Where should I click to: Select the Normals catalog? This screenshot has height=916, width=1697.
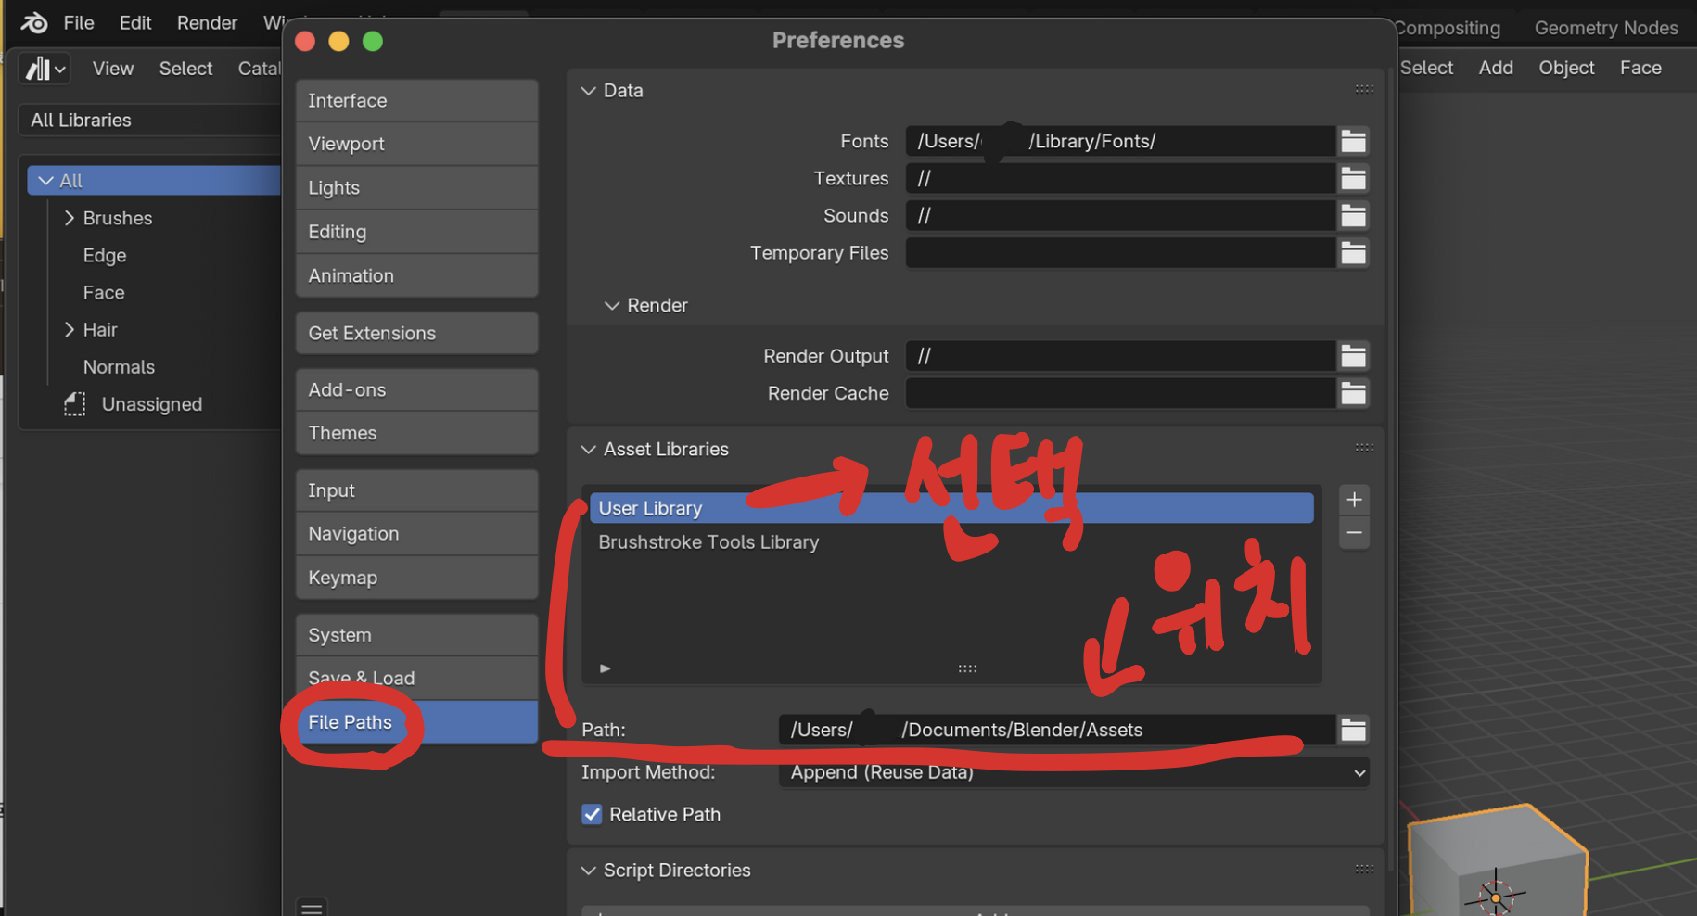119,367
